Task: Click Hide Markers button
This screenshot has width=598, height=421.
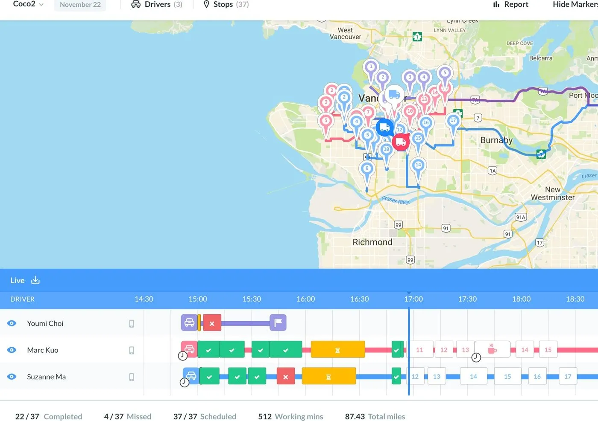Action: [575, 4]
